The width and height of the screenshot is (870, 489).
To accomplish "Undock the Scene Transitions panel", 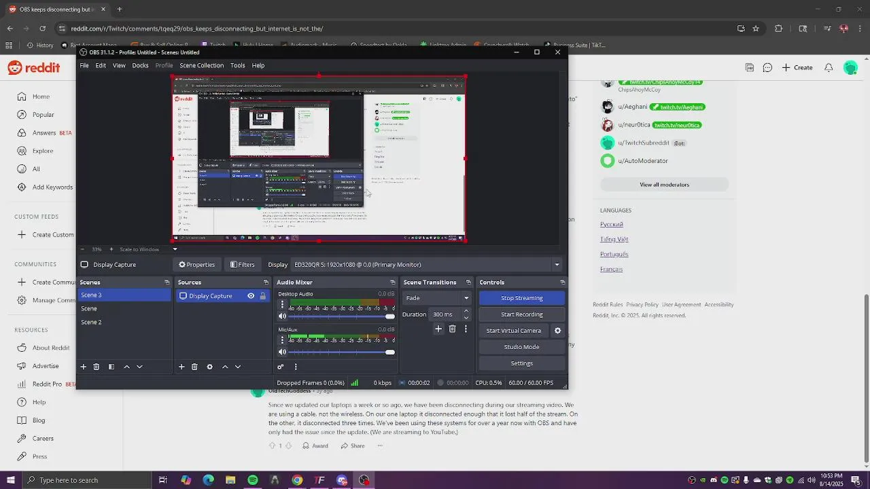I will 468,283.
